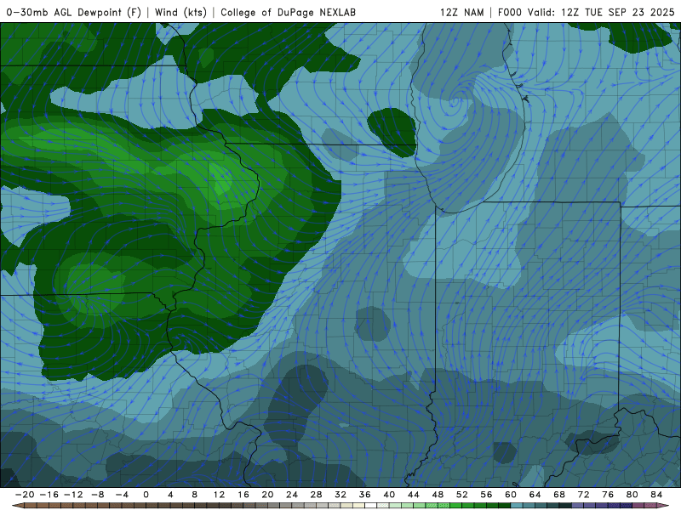
Task: Click the 52 value on the legend scale
Action: [462, 495]
